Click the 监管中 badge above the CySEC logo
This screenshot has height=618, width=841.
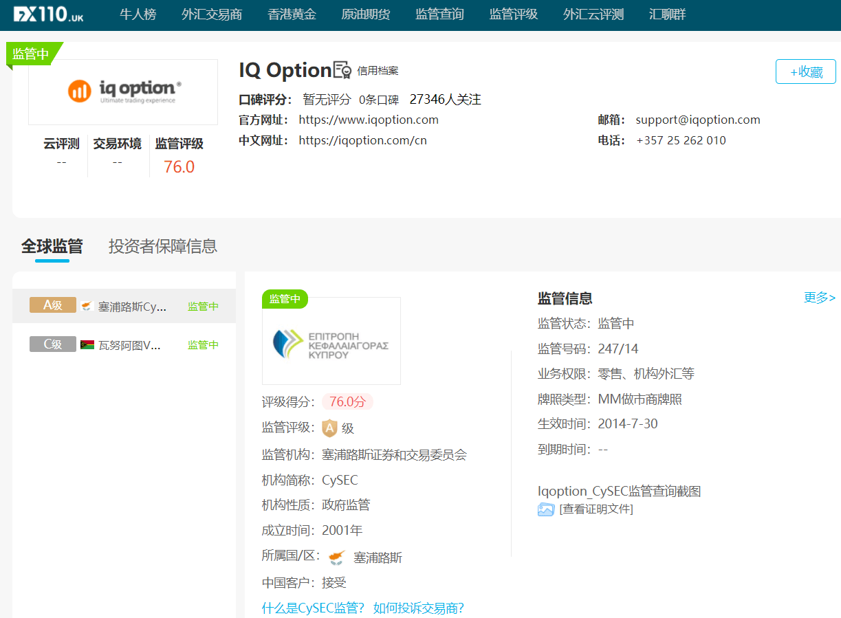coord(285,299)
